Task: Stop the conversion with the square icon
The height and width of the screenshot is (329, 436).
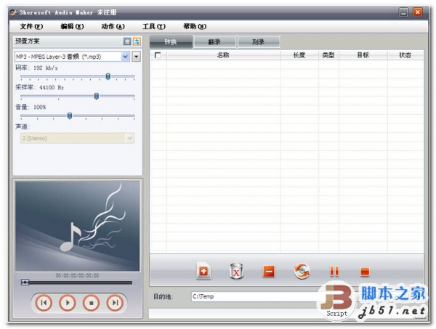Action: (x=365, y=272)
